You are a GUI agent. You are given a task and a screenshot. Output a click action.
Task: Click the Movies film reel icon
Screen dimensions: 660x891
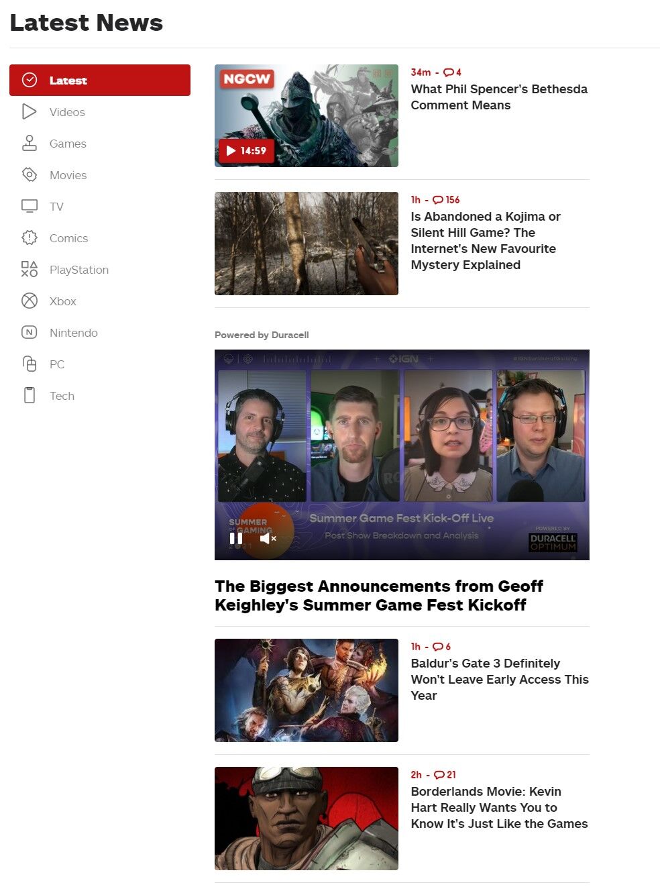point(30,174)
